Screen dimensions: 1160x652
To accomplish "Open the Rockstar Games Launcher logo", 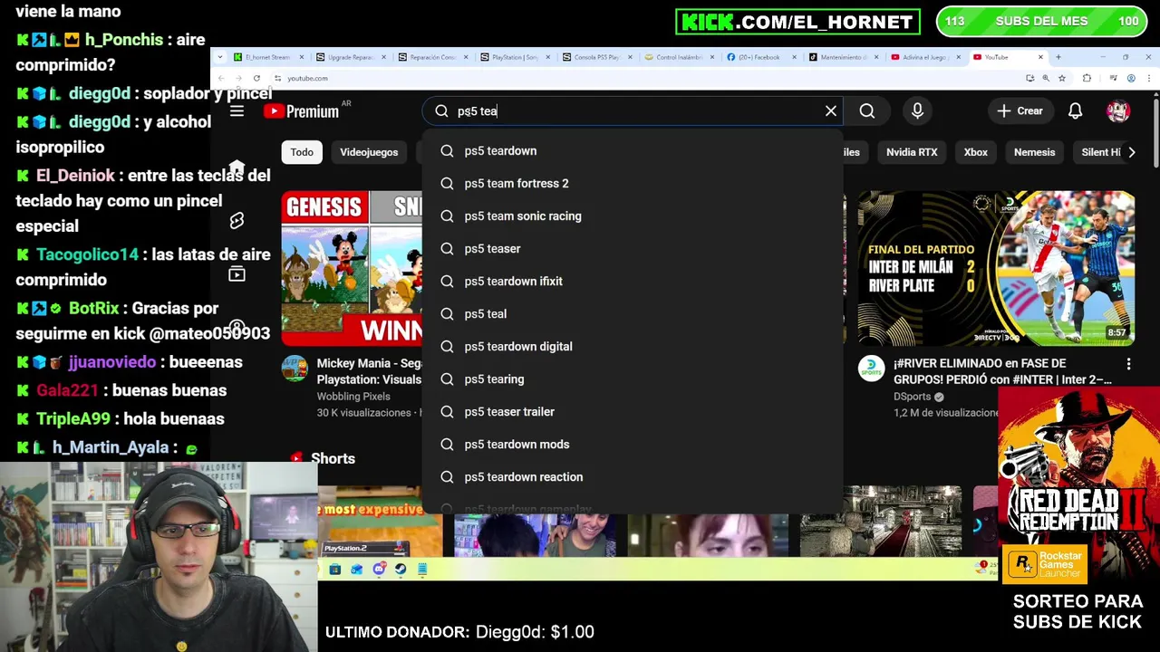I will coord(1044,563).
